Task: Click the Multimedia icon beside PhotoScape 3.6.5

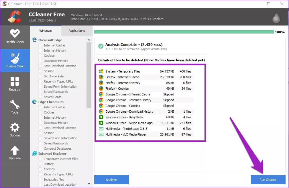Action: [x=101, y=129]
